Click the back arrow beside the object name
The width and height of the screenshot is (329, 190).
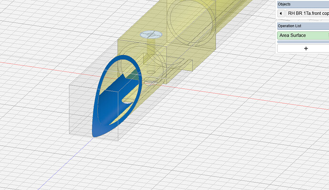(281, 13)
